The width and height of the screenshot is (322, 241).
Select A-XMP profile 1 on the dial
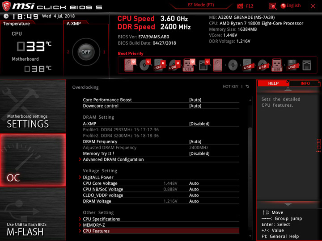pyautogui.click(x=104, y=52)
